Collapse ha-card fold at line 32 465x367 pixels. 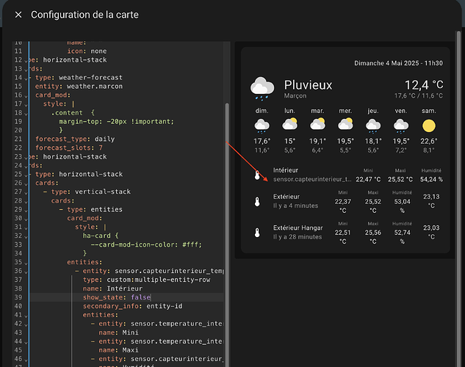point(26,237)
